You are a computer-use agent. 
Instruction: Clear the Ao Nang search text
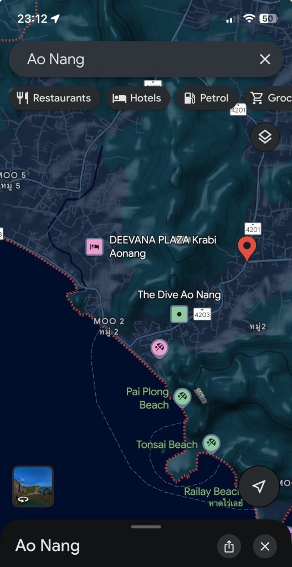click(x=265, y=59)
